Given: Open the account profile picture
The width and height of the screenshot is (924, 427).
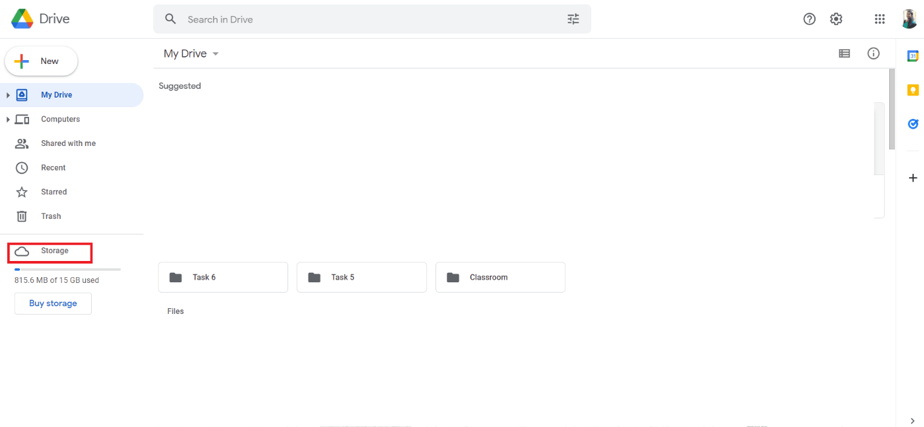Looking at the screenshot, I should click(x=909, y=19).
